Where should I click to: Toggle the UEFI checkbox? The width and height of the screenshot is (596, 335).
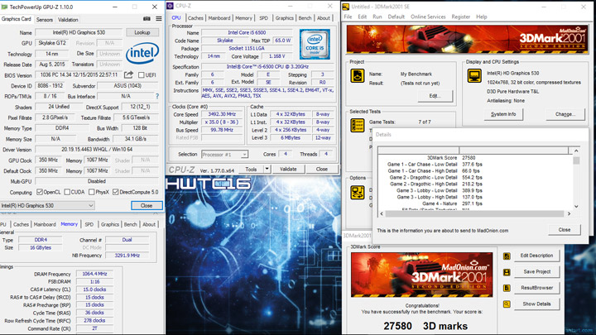click(142, 74)
